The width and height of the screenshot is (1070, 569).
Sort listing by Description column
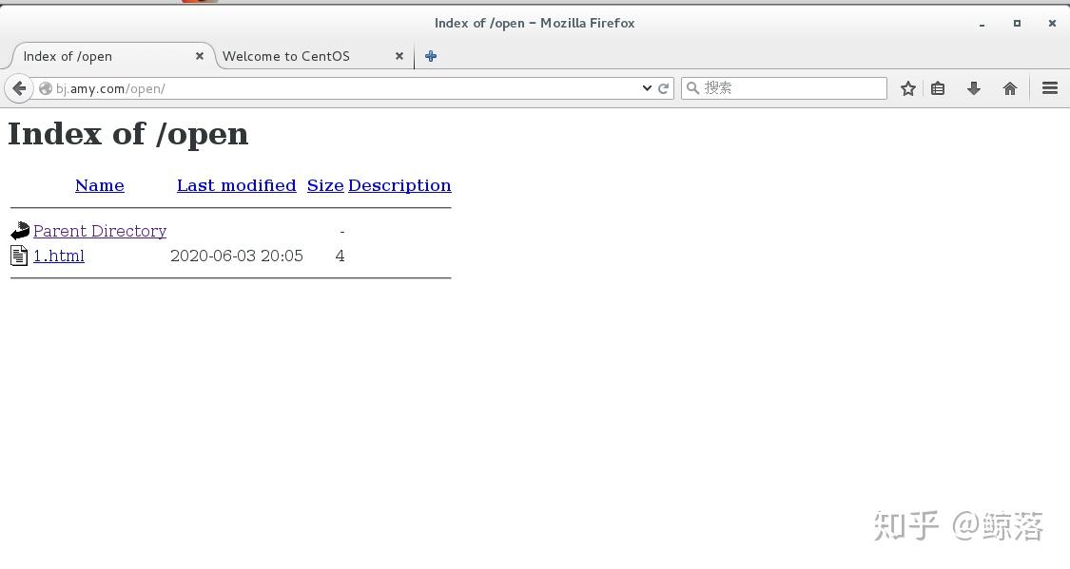pos(399,185)
